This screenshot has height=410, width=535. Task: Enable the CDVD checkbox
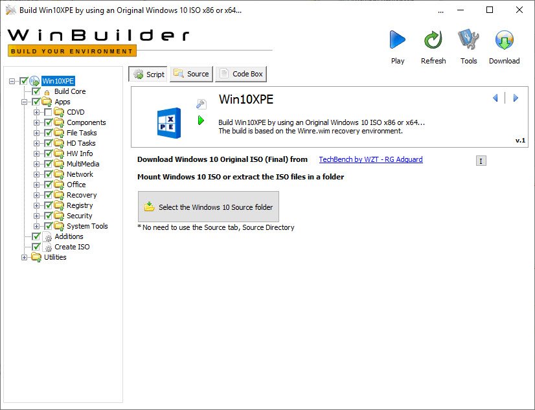coord(48,112)
